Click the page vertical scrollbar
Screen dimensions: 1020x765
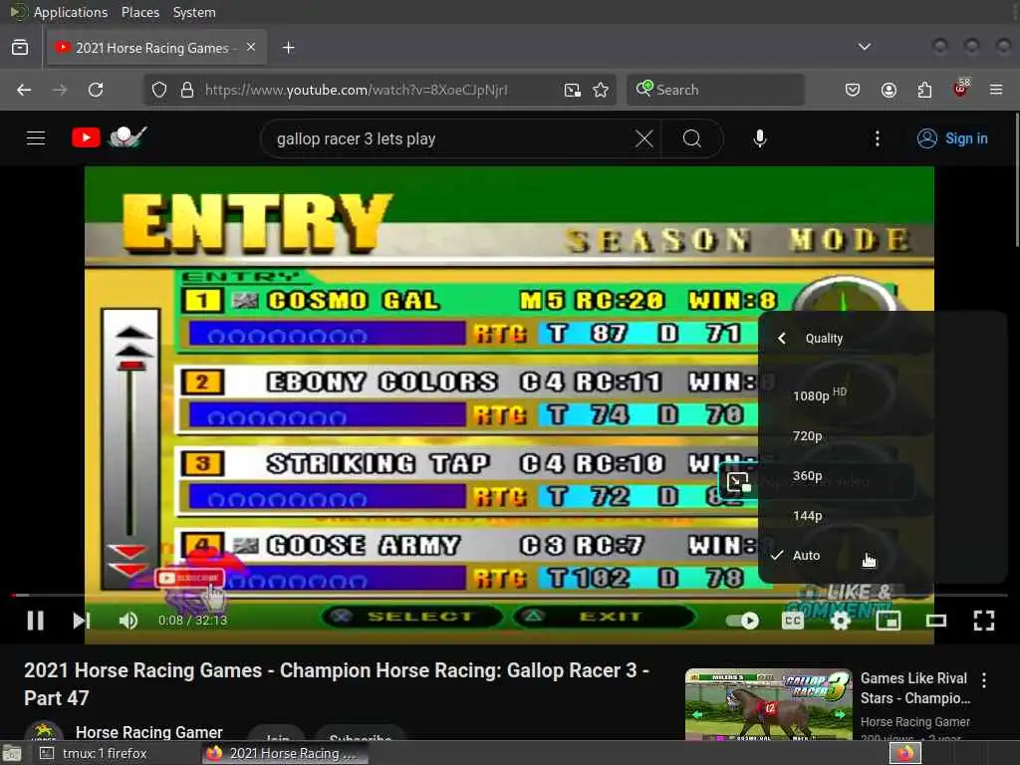pyautogui.click(x=1015, y=181)
